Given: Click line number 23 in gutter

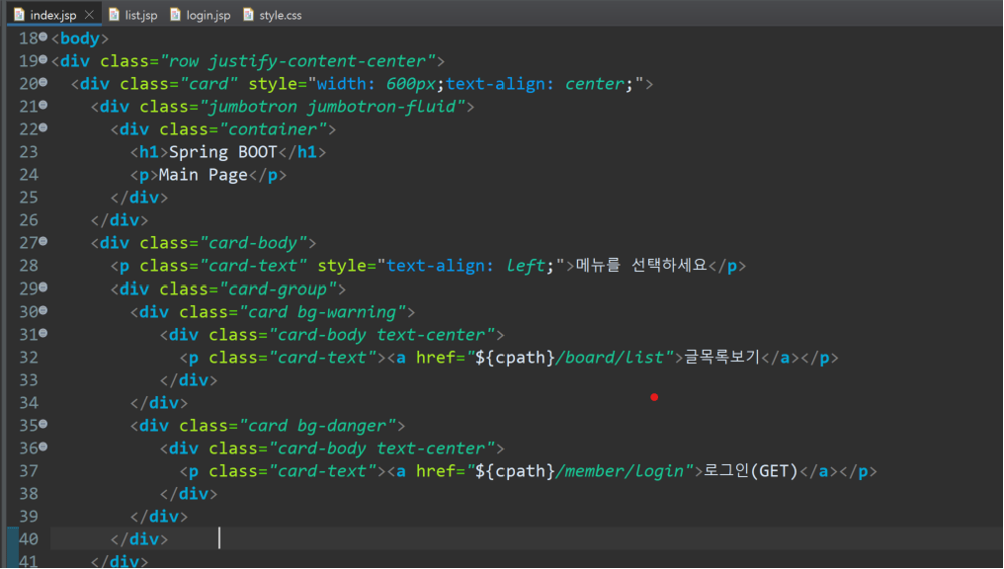Looking at the screenshot, I should pos(29,152).
